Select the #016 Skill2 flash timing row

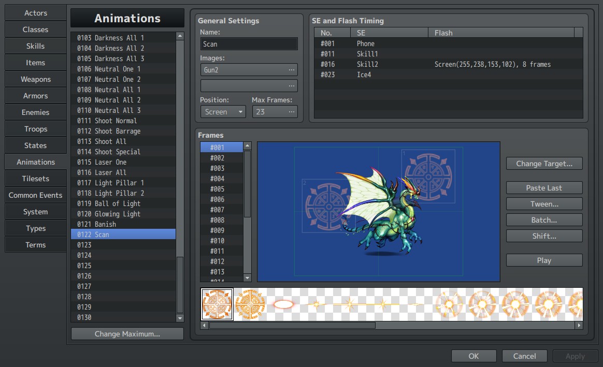(448, 64)
